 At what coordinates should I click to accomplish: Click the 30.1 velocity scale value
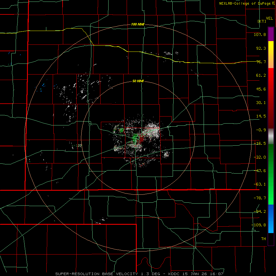(261, 103)
